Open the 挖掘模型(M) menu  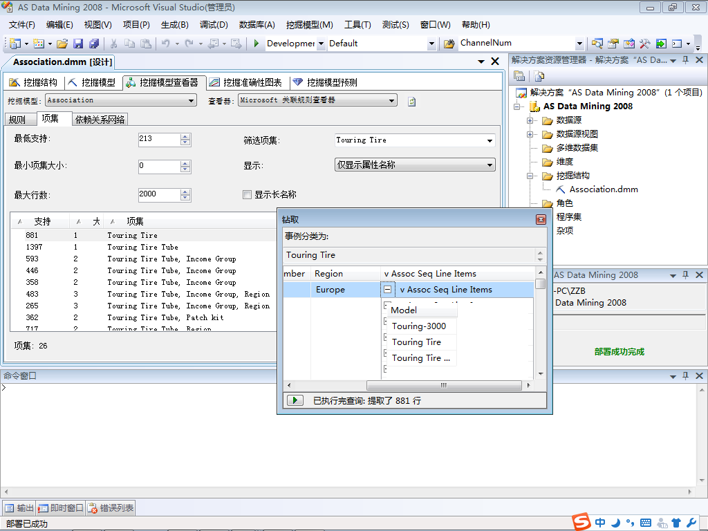309,25
